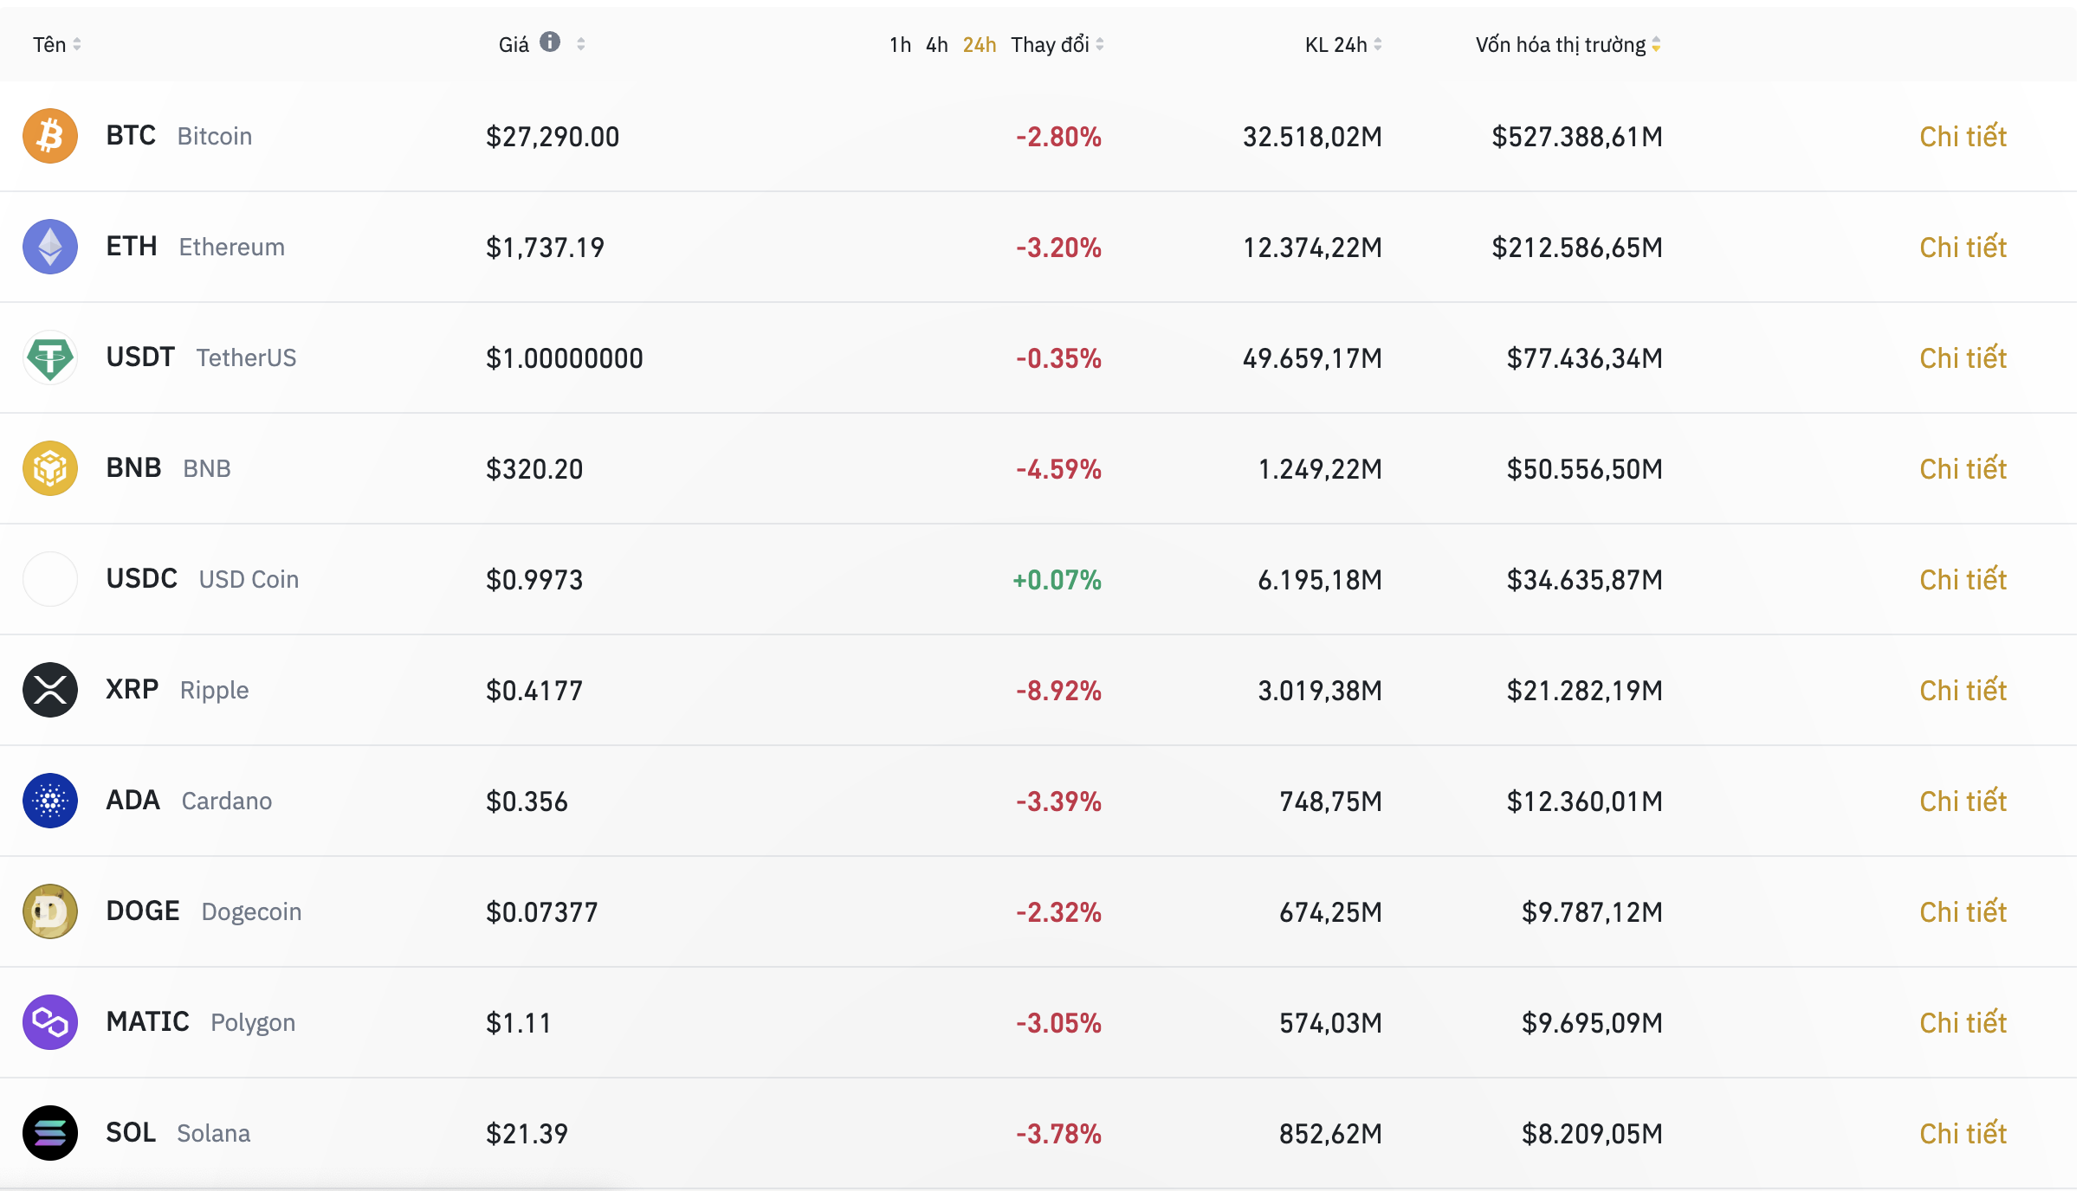
Task: Click Dogecoin price $0.07377
Action: 541,912
